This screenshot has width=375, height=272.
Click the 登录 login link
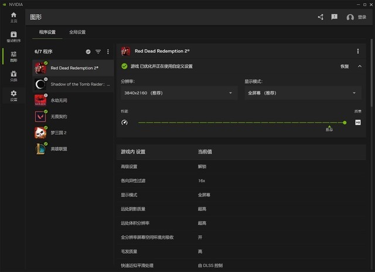(x=362, y=17)
